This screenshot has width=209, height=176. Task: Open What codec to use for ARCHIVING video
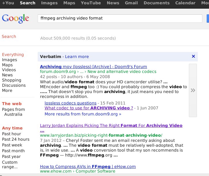point(89,108)
